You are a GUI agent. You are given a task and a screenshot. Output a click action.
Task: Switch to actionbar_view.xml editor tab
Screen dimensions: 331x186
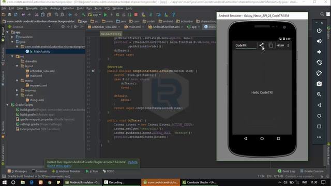(104, 27)
